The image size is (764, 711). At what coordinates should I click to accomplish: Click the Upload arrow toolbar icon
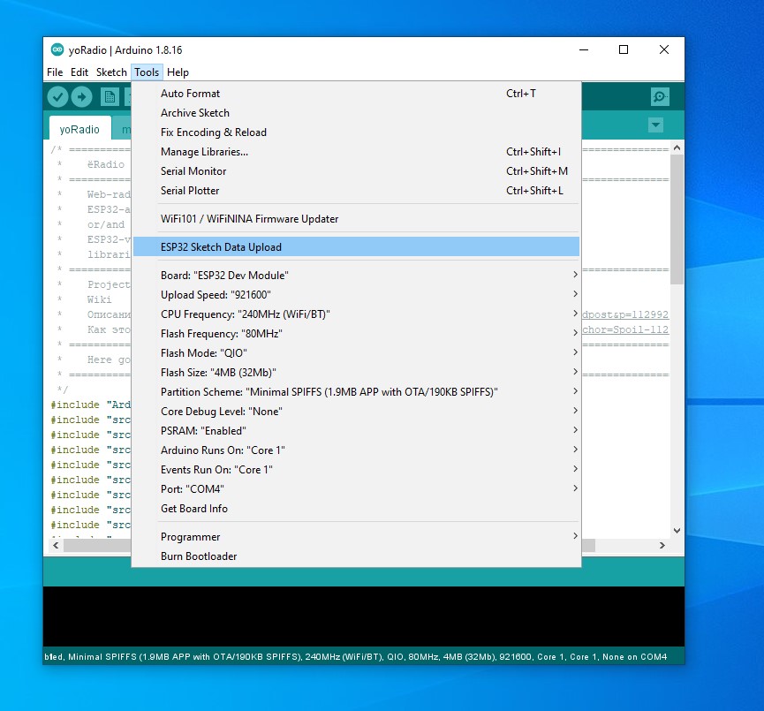click(x=82, y=97)
